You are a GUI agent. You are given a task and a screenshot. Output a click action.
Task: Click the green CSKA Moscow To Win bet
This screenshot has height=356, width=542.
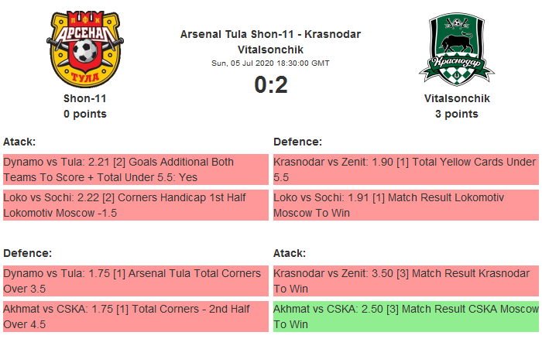[406, 317]
